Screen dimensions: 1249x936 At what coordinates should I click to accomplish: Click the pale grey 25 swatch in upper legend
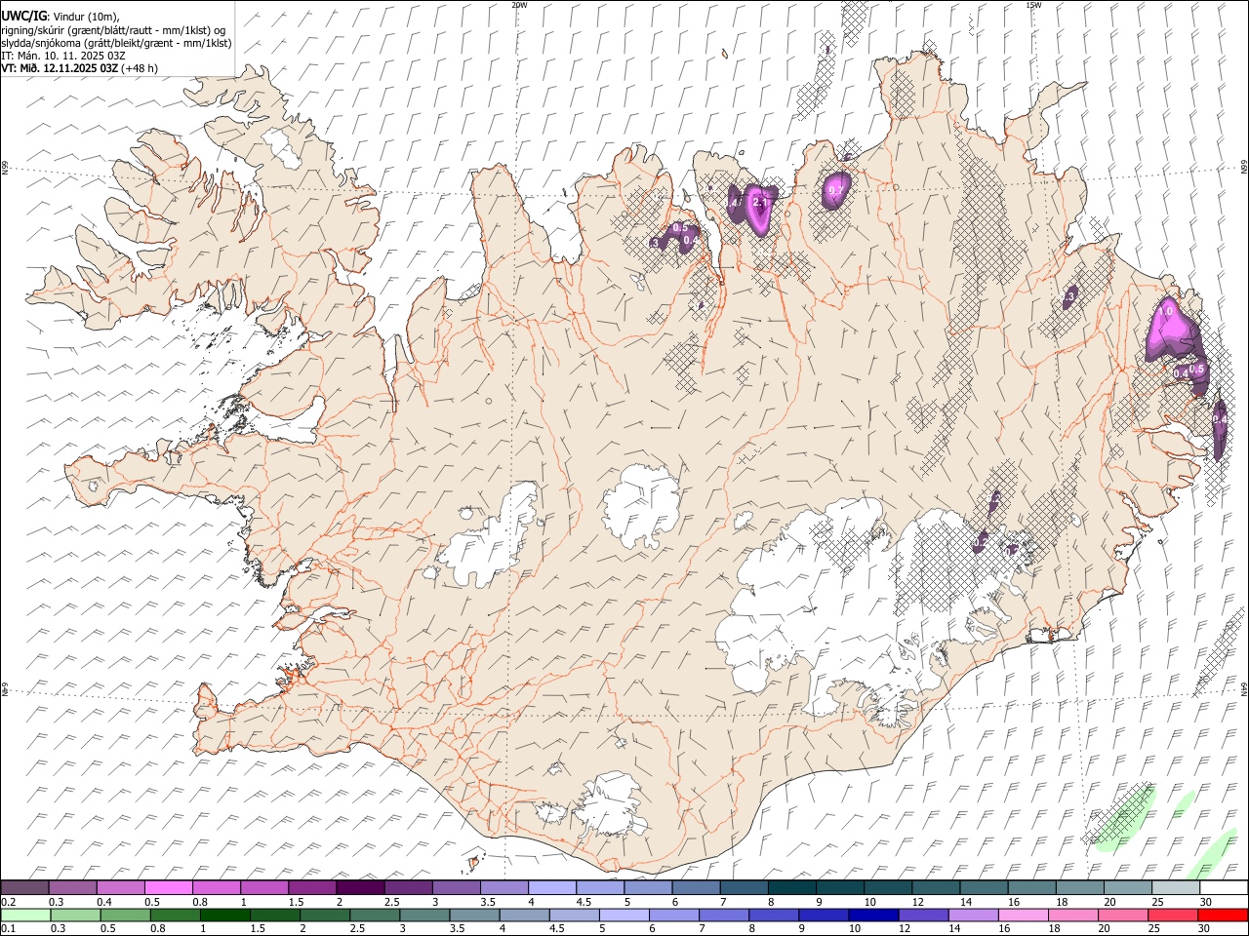point(1174,887)
